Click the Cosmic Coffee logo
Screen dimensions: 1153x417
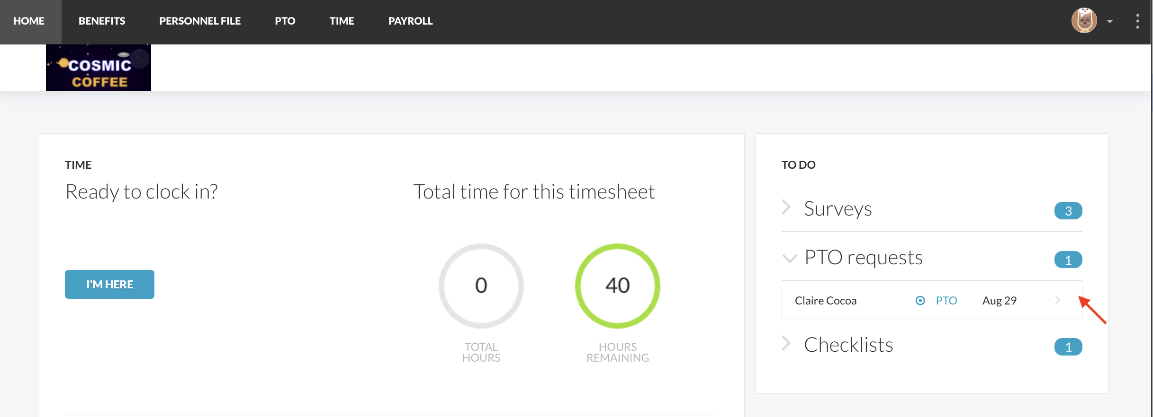(x=99, y=68)
